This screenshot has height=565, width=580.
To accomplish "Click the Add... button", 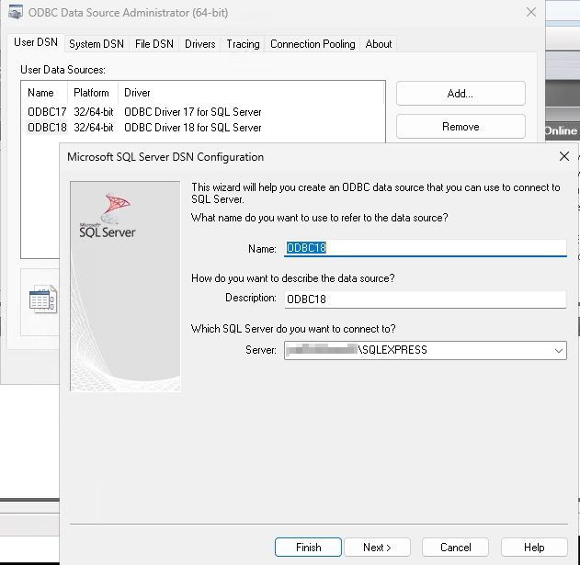I will (x=461, y=94).
